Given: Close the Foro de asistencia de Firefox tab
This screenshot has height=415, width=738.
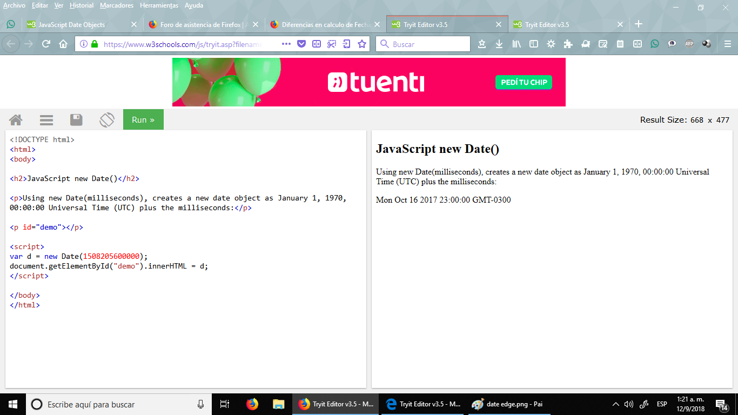Looking at the screenshot, I should pyautogui.click(x=256, y=24).
